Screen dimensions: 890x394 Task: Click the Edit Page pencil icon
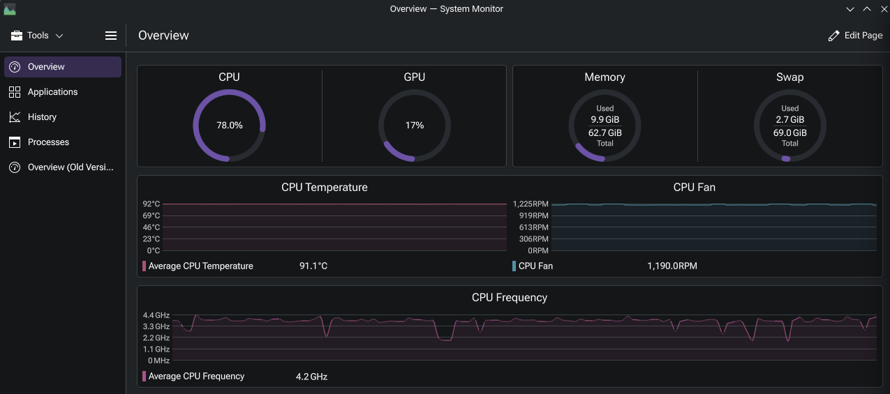[833, 36]
